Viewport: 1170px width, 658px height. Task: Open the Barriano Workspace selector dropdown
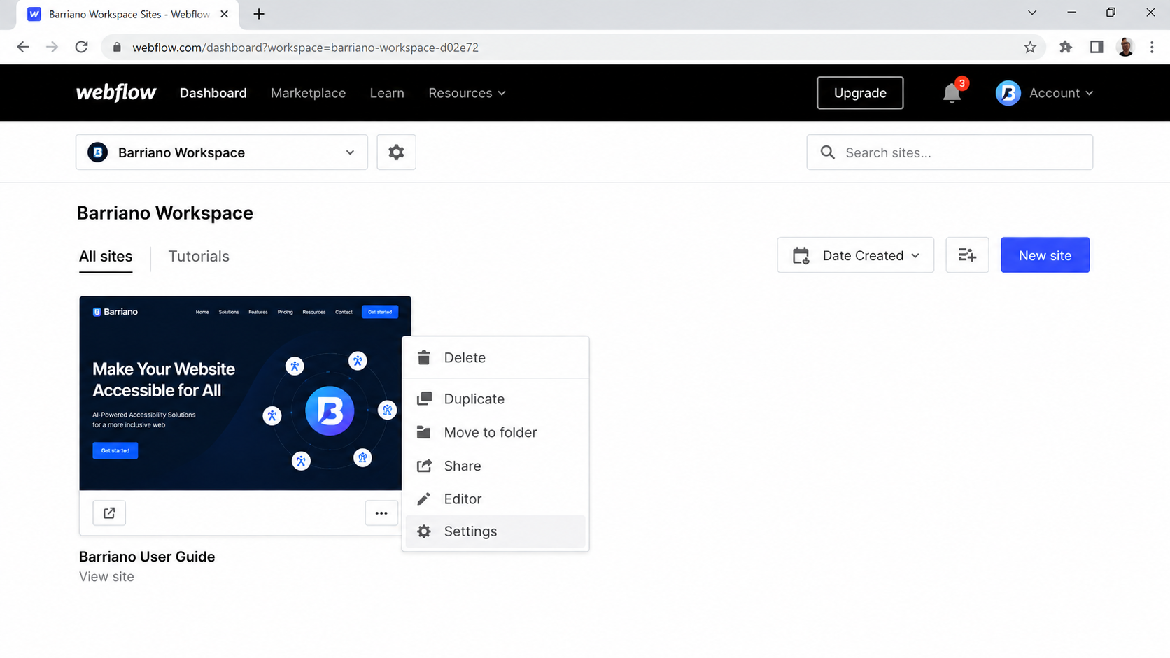click(x=222, y=152)
